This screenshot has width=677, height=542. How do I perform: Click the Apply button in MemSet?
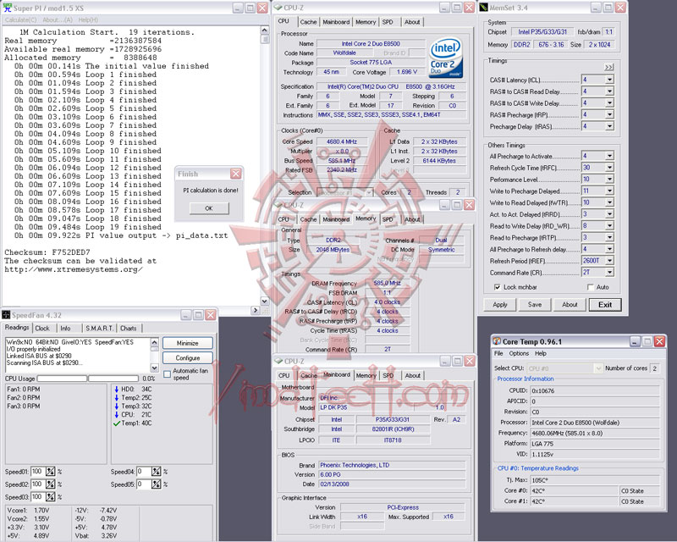(500, 305)
